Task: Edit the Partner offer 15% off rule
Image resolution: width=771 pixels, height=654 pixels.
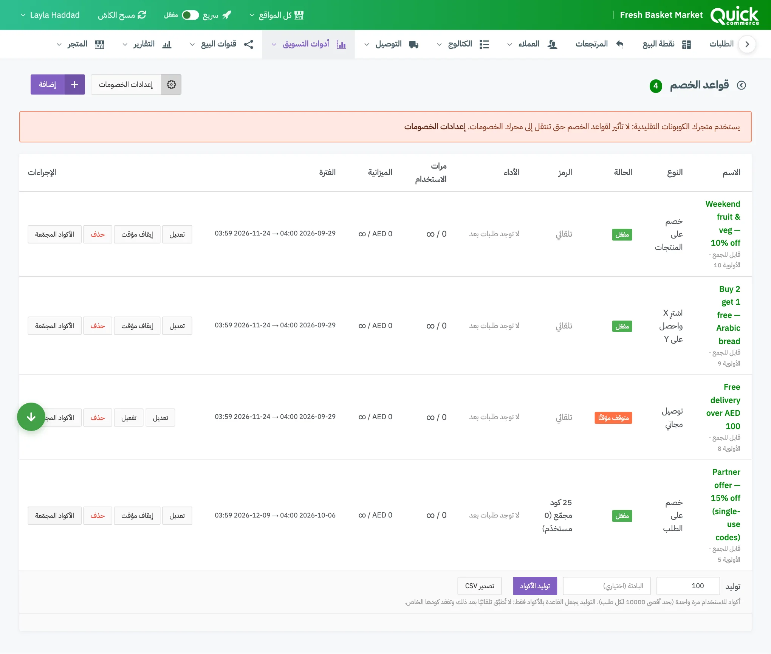Action: point(177,516)
